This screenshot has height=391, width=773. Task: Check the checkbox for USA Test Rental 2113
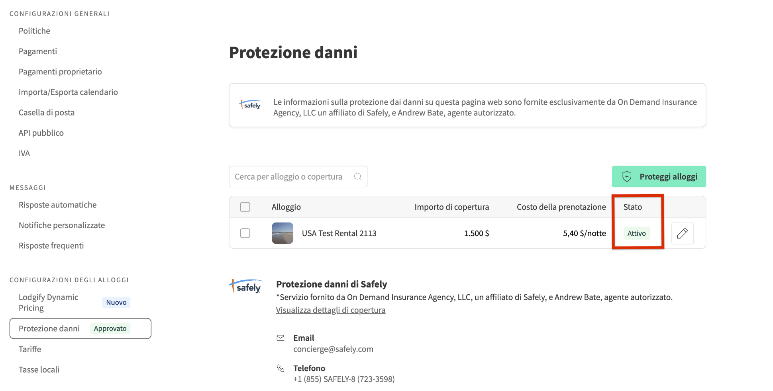(245, 233)
